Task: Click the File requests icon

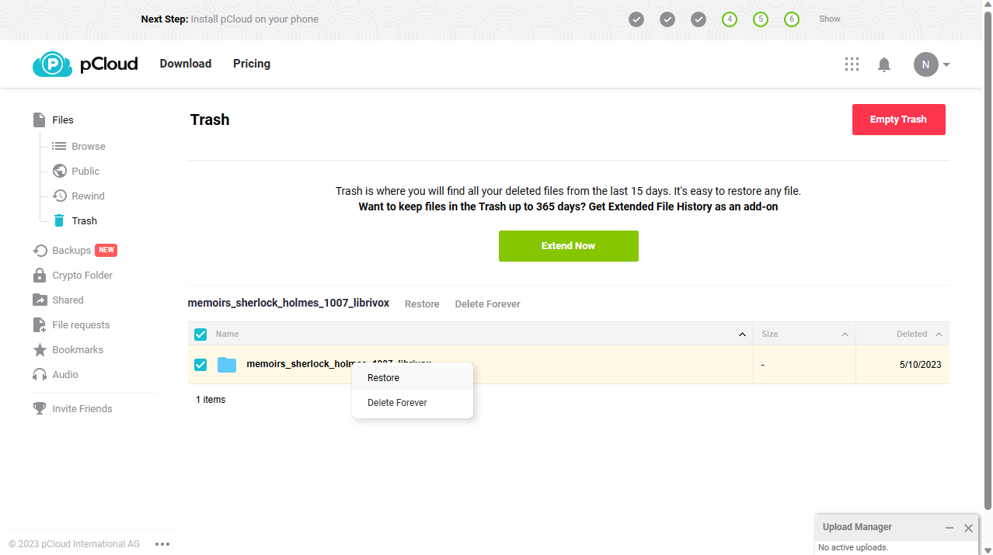Action: [x=40, y=324]
